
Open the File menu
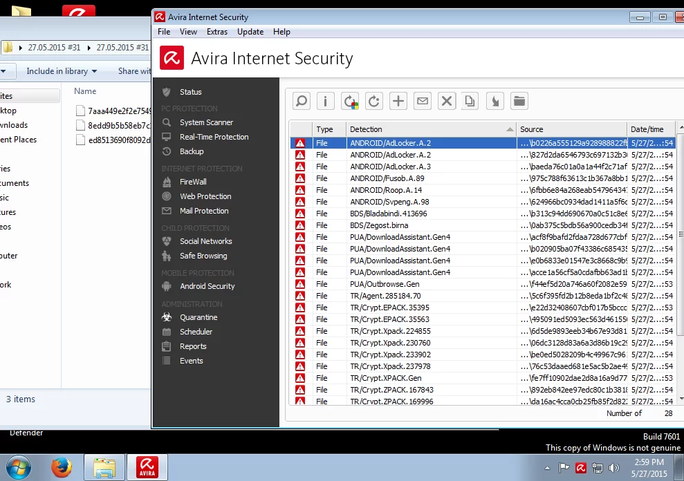click(x=164, y=32)
